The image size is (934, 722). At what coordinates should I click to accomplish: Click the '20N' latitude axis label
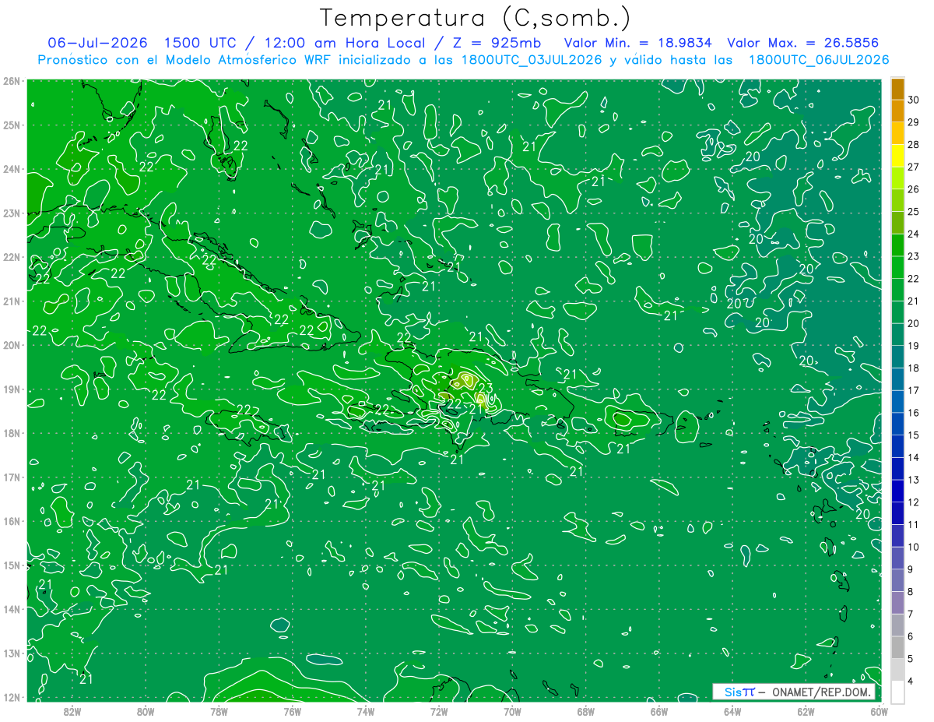[12, 345]
